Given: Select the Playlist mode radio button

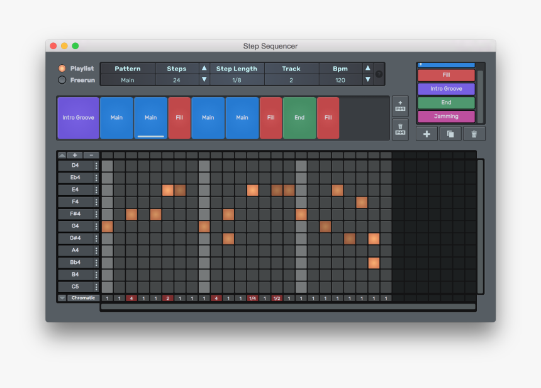Looking at the screenshot, I should coord(62,69).
